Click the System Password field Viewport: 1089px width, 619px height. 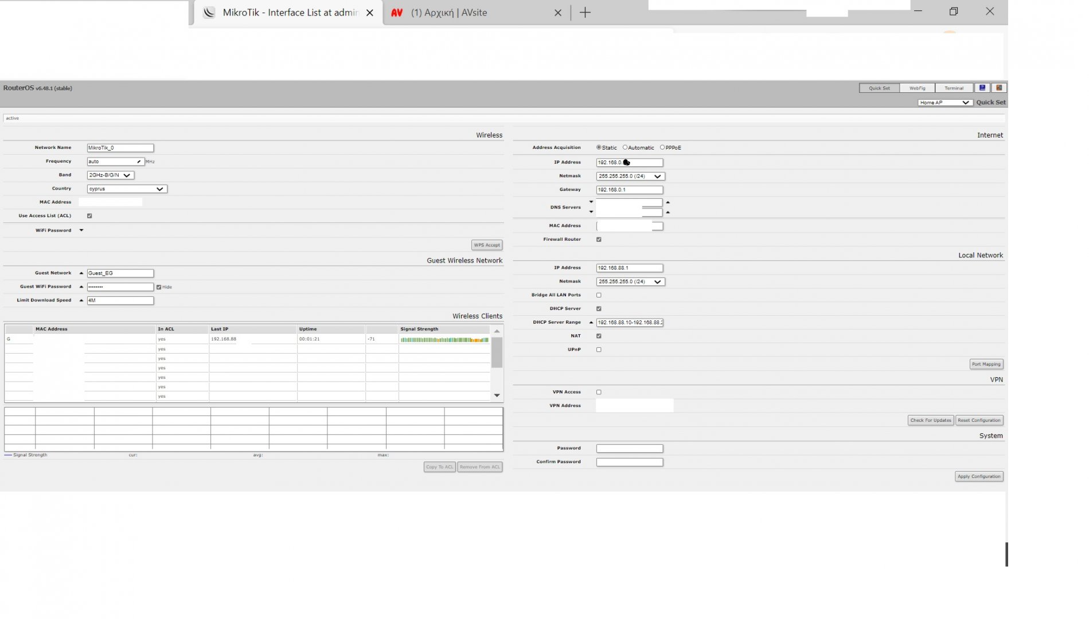click(630, 449)
